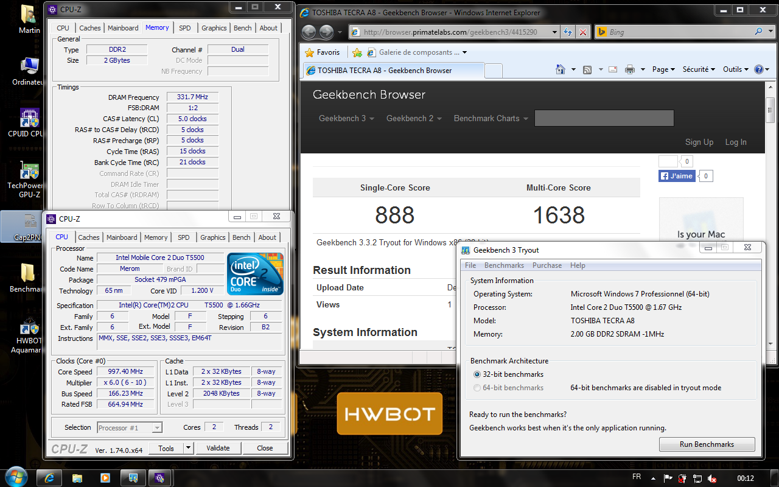Go forward in Internet Explorer
This screenshot has height=487, width=779.
pyautogui.click(x=326, y=32)
